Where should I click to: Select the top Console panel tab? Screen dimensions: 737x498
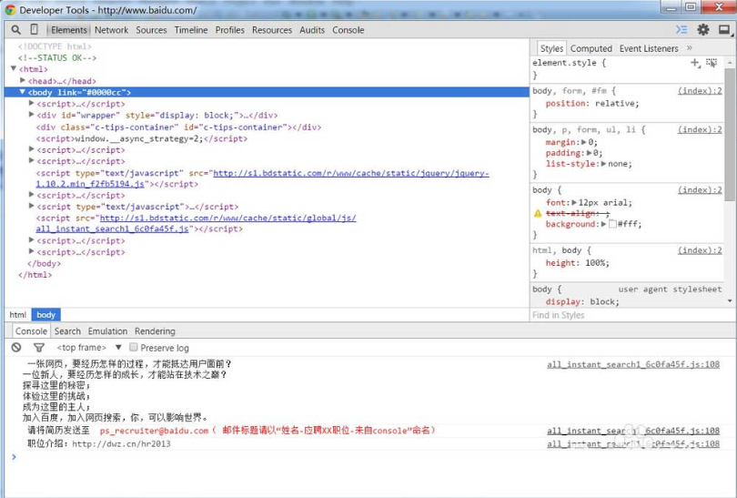pyautogui.click(x=348, y=30)
